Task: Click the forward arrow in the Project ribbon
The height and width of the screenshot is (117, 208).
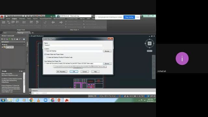Action: [61, 22]
